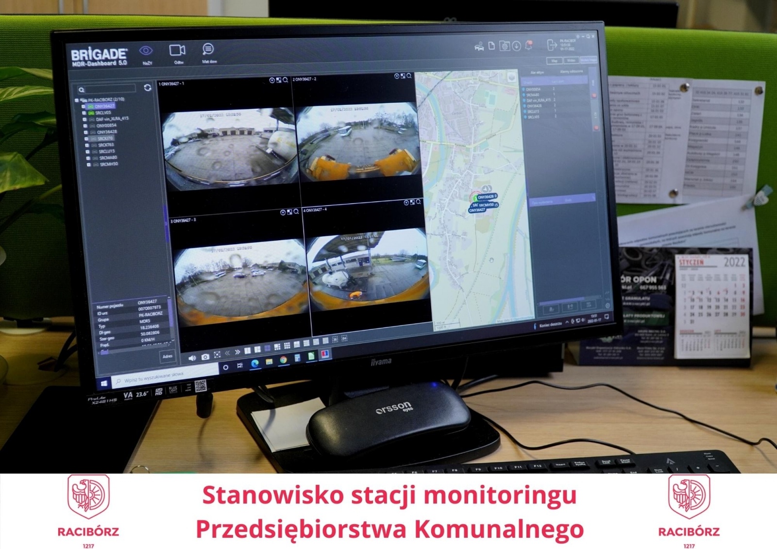Open Task View on the taskbar

click(x=240, y=366)
